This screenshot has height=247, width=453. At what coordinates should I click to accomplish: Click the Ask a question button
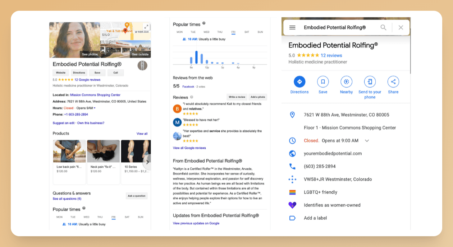click(x=137, y=196)
